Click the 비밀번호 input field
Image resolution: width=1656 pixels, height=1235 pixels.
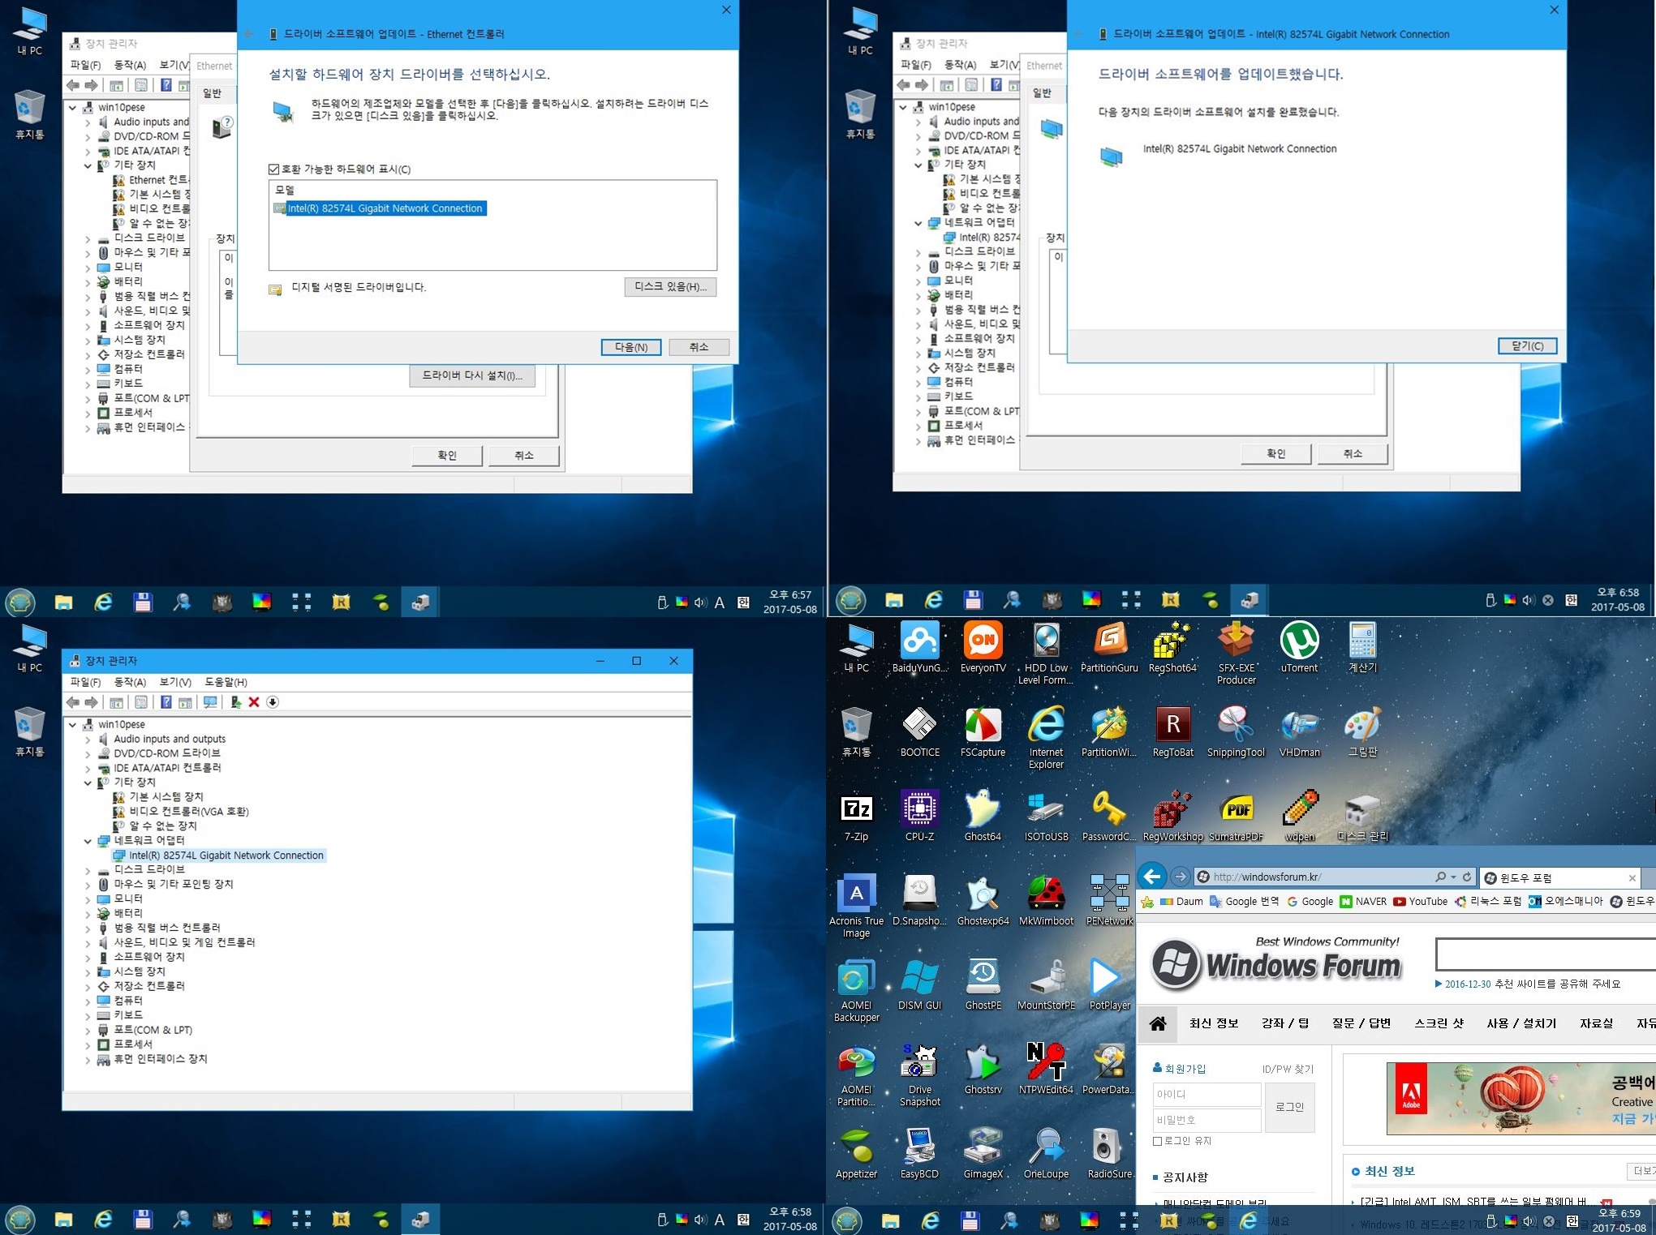click(1207, 1121)
